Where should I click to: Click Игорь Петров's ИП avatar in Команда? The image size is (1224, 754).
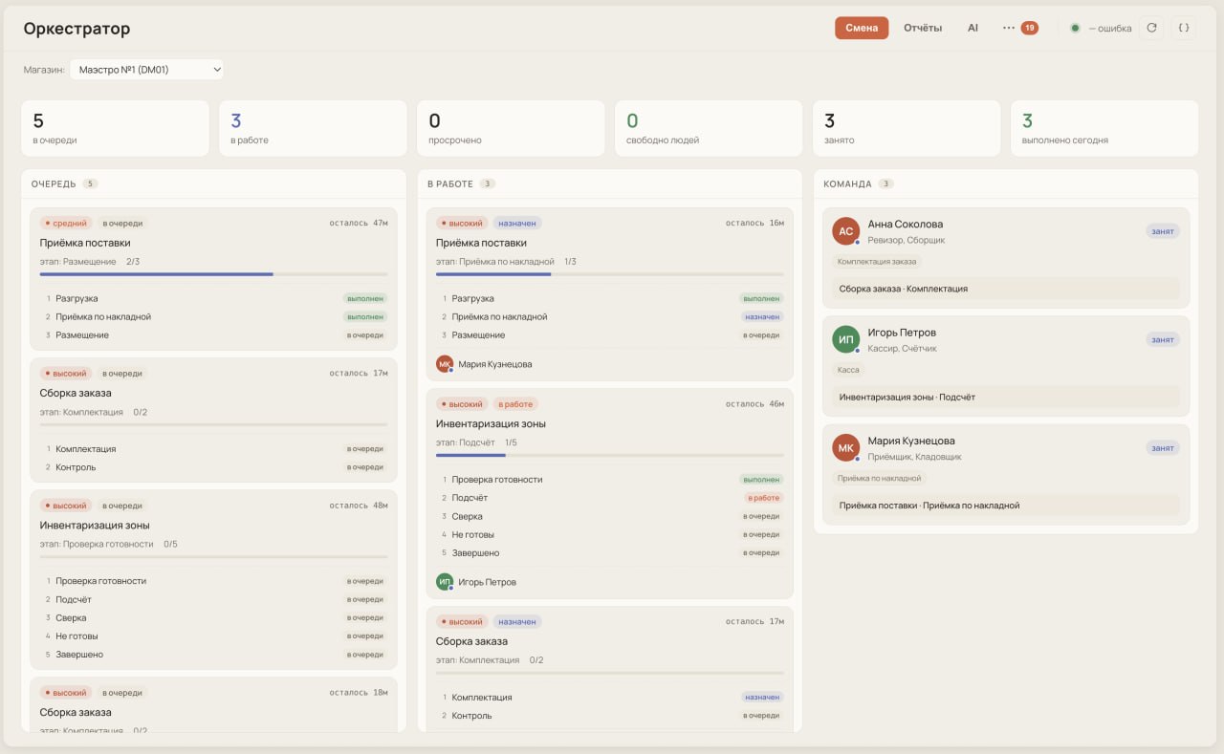coord(845,339)
